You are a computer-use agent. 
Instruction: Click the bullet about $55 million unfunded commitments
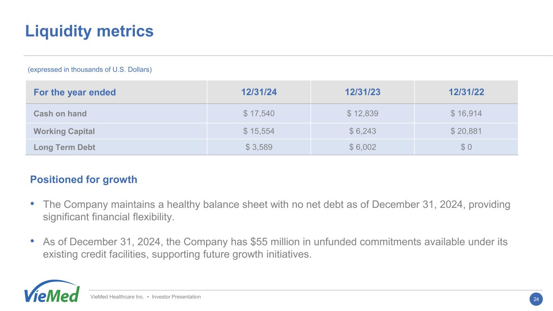pos(275,248)
